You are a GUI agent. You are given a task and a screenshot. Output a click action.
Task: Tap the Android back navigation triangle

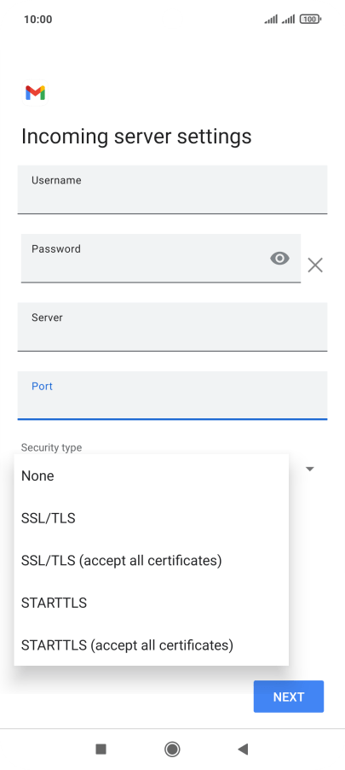243,749
